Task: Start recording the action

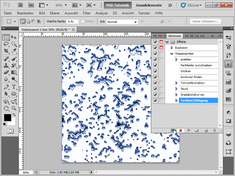Action: pos(180,130)
